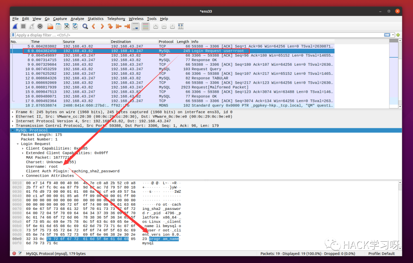The image size is (413, 263).
Task: Find a packet with magnifier icon
Action: [85, 26]
